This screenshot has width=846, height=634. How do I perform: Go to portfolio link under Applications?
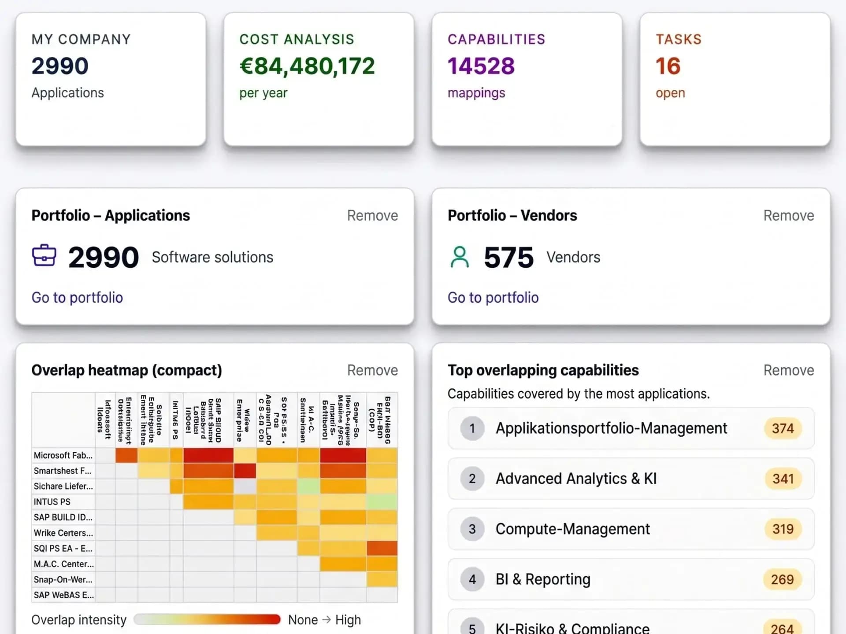pyautogui.click(x=77, y=298)
